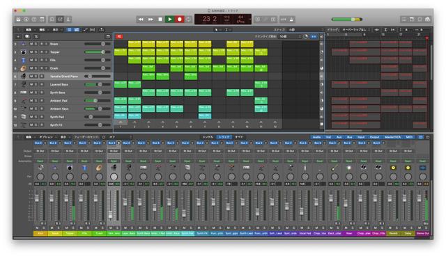Show the Tracks view button beside the grid button

pyautogui.click(x=77, y=30)
